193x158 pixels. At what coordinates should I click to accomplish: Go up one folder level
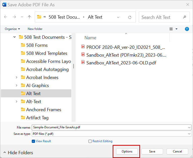(x=29, y=17)
